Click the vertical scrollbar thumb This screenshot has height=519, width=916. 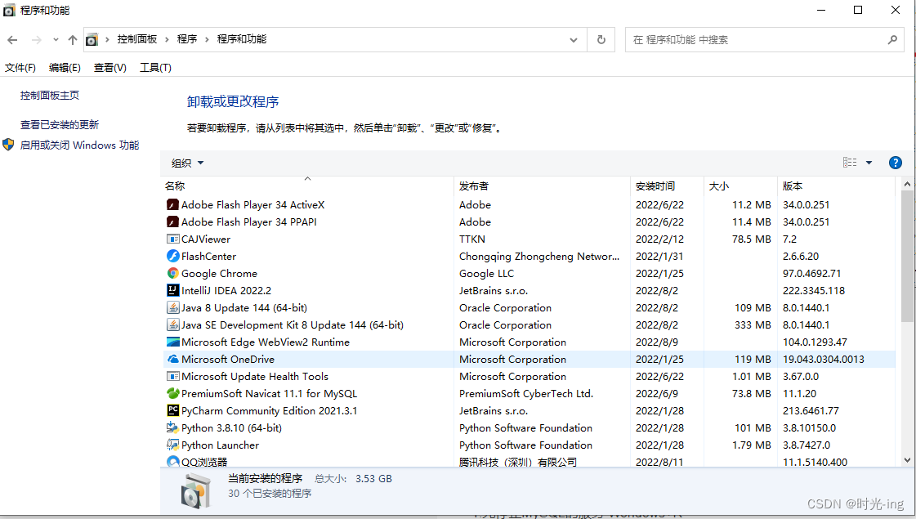907,256
